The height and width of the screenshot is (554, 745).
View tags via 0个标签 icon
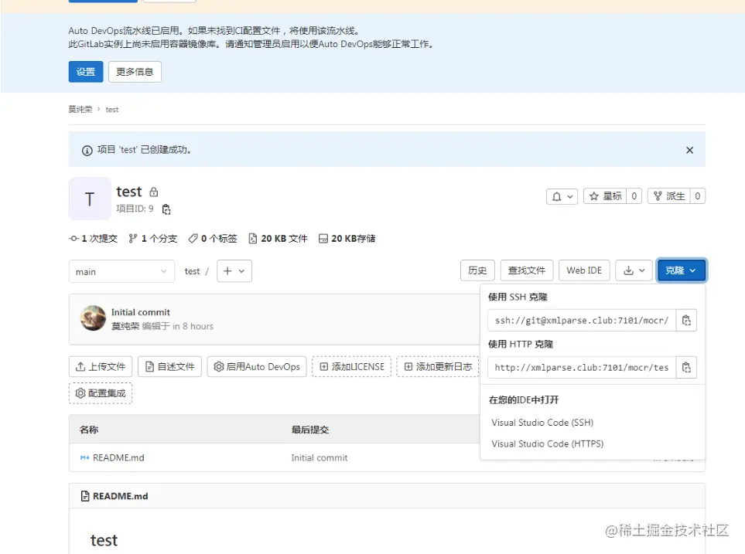pyautogui.click(x=212, y=239)
